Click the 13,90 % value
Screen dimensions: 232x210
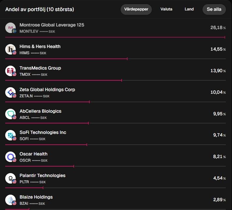click(218, 71)
